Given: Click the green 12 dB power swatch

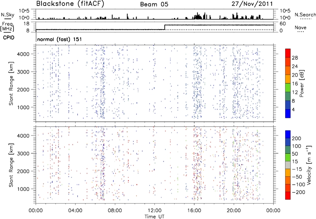Looking at the screenshot, I should [288, 87].
